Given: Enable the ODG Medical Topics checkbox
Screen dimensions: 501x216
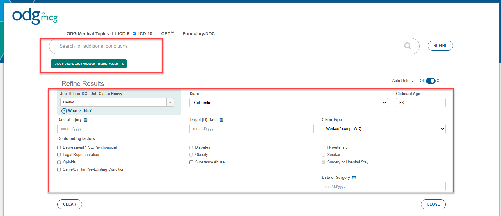Looking at the screenshot, I should [x=63, y=33].
